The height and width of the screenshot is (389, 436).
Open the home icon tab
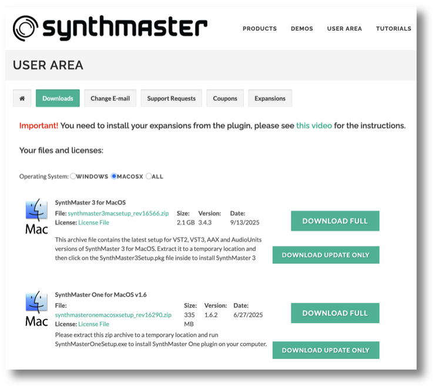(22, 98)
